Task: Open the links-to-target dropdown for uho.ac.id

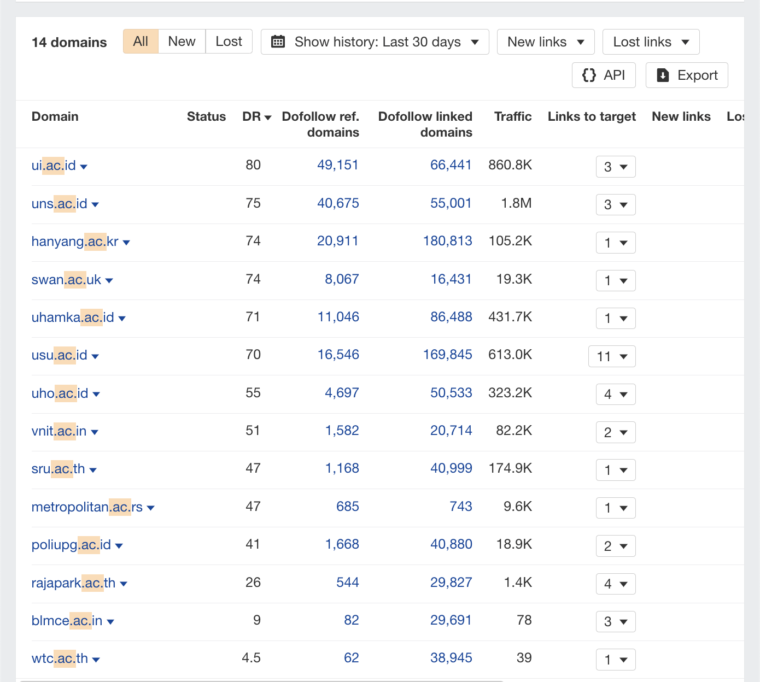Action: [x=615, y=394]
